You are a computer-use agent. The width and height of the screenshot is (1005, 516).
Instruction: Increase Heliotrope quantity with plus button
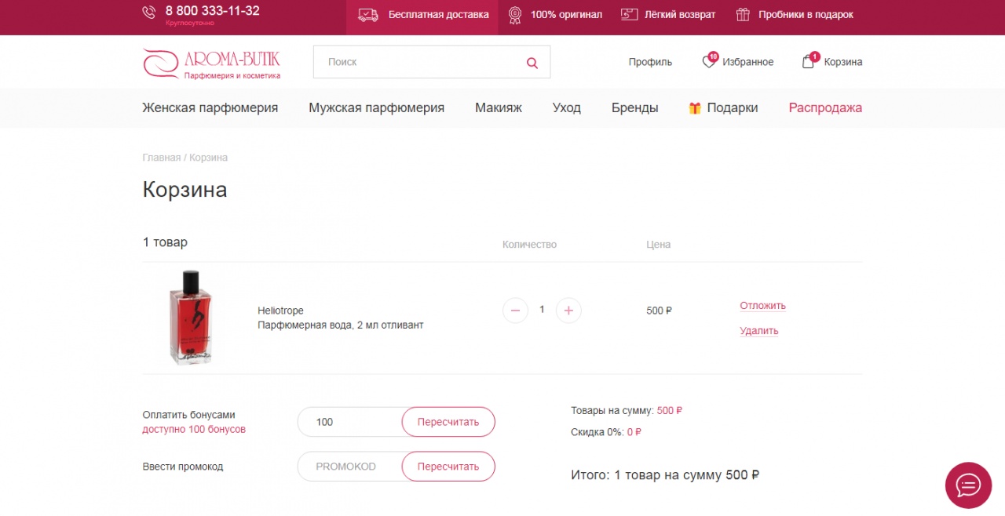click(x=568, y=311)
